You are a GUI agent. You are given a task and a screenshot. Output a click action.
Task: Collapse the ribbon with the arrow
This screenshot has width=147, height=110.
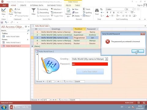145,19
